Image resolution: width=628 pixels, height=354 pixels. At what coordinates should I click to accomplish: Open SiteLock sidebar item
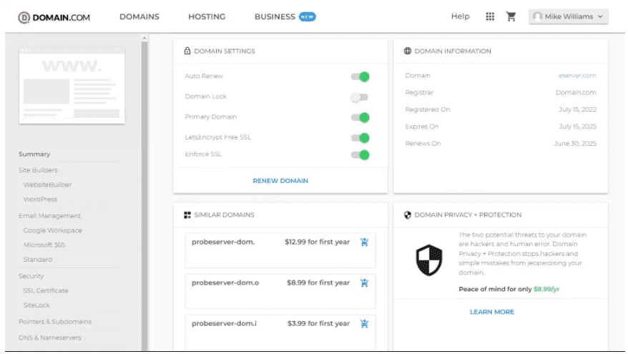[x=36, y=305]
